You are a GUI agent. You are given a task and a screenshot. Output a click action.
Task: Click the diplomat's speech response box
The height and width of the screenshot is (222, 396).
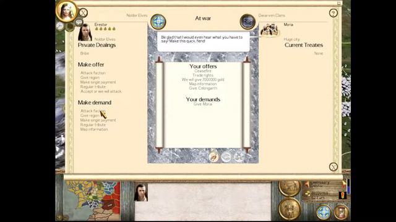pos(204,41)
